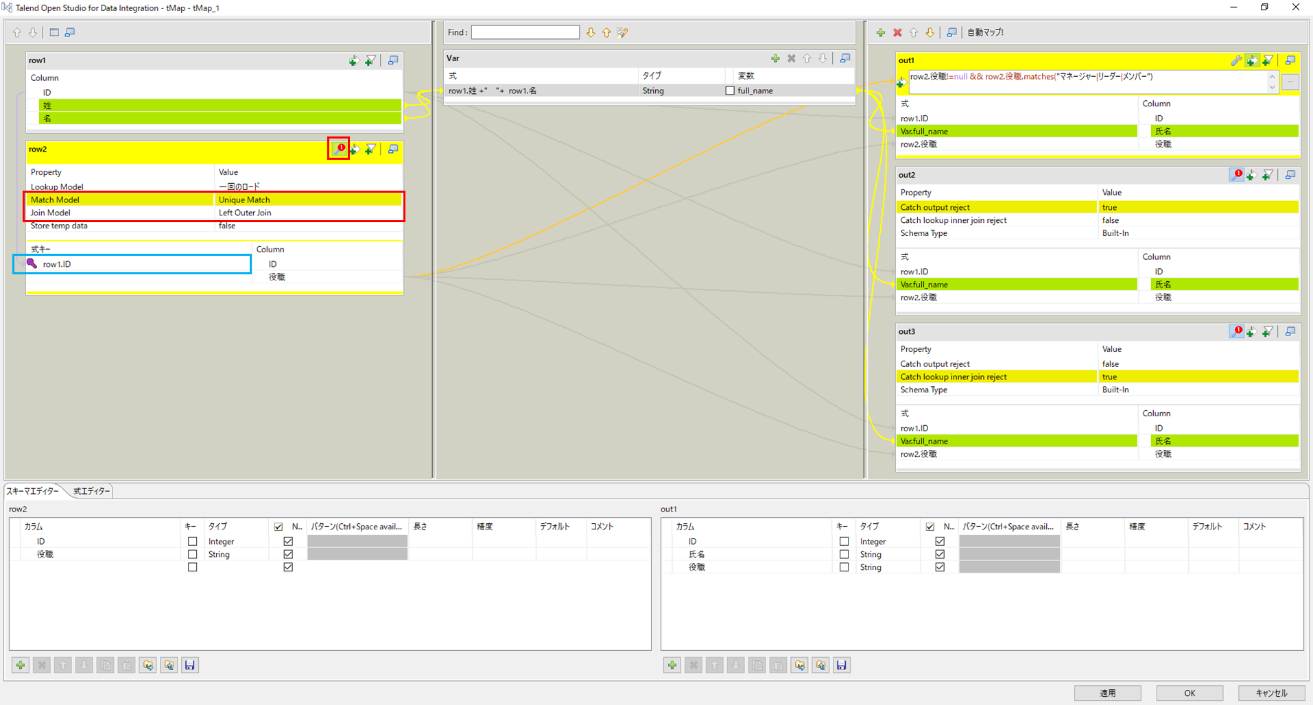This screenshot has width=1313, height=705.
Task: Remove the selected output with red X
Action: coord(897,32)
